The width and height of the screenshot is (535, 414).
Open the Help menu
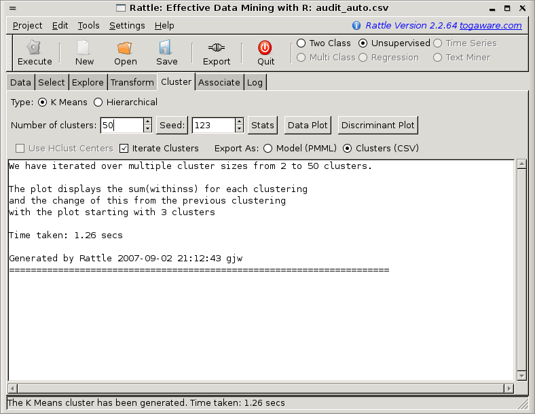point(164,26)
